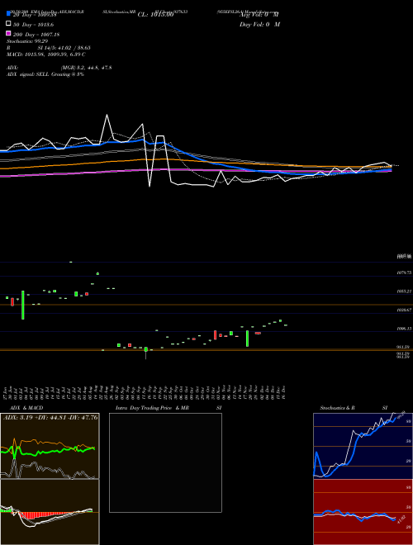Click the 1079.75 price axis label
The height and width of the screenshot is (545, 413).
(404, 273)
